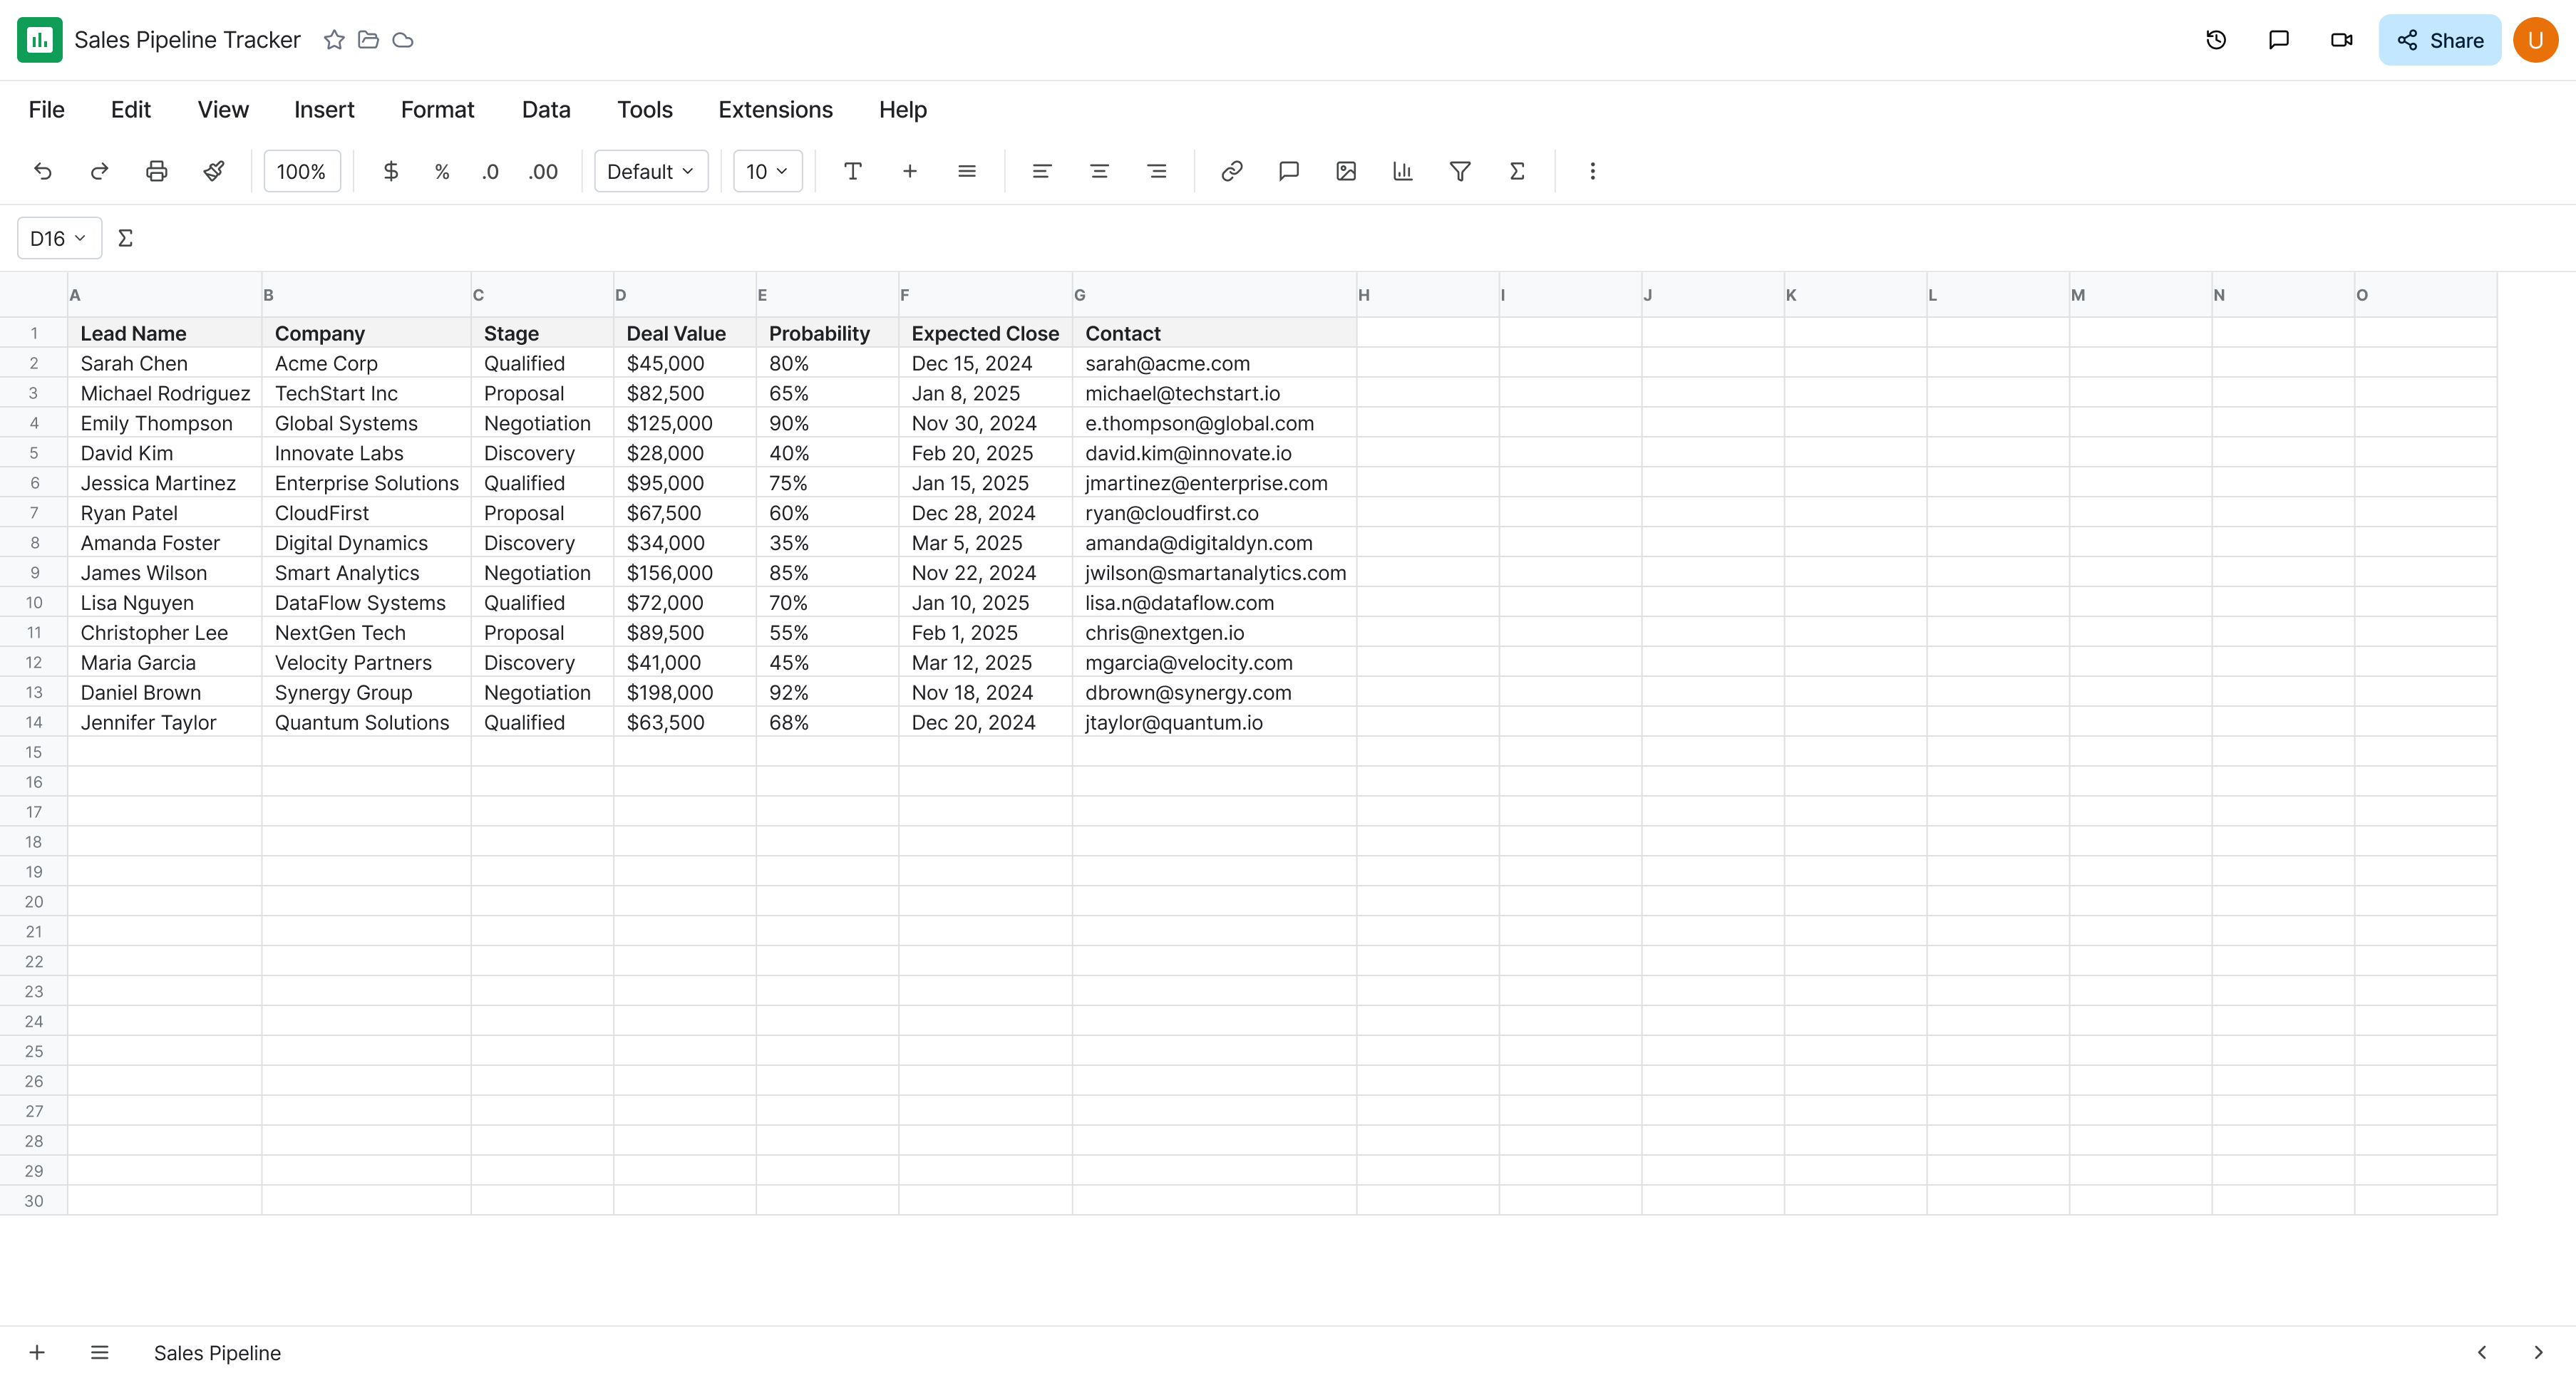
Task: Click the 100% zoom field
Action: coord(301,171)
